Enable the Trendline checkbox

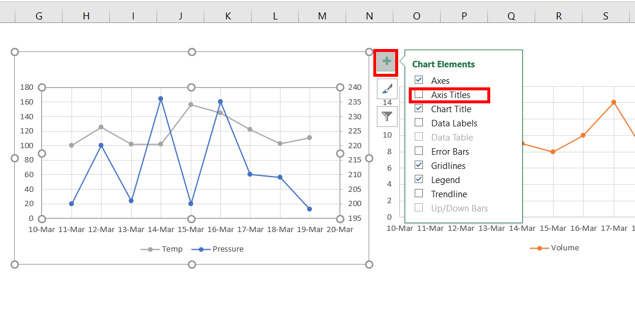pyautogui.click(x=419, y=194)
